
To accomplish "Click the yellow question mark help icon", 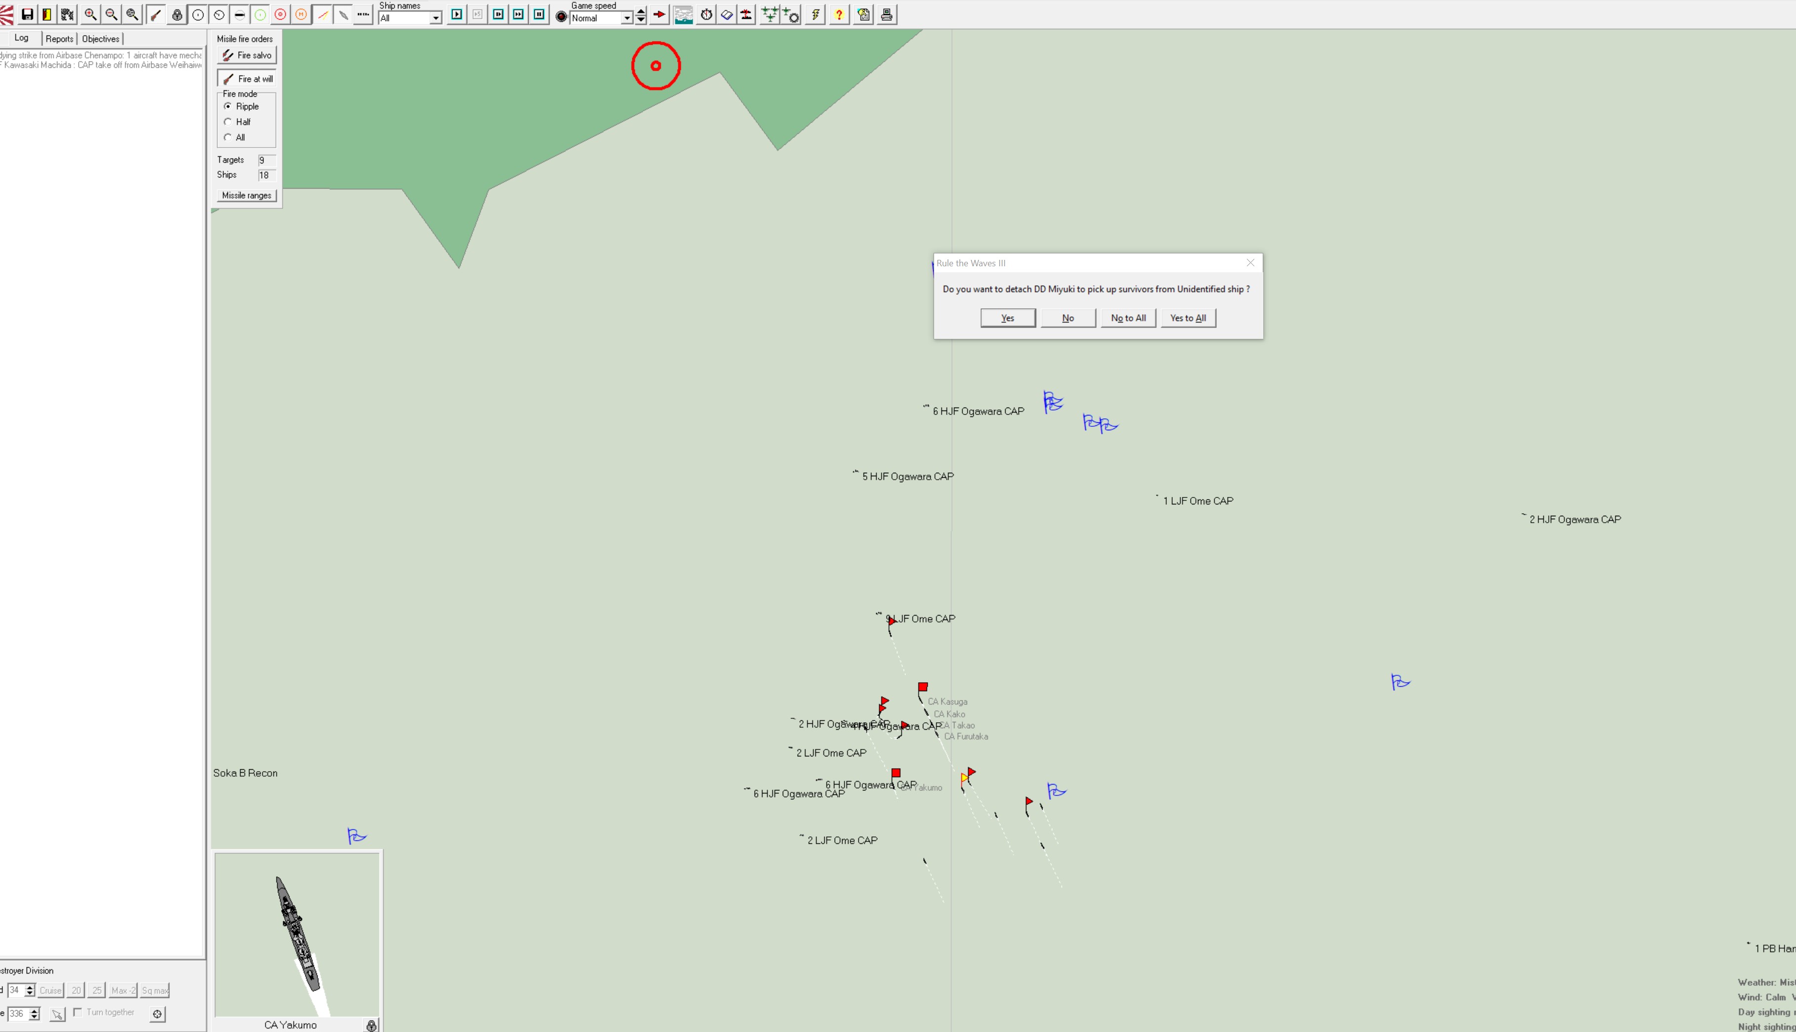I will tap(839, 14).
